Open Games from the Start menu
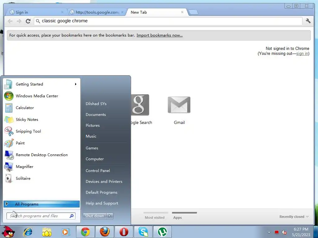This screenshot has height=238, width=318. pyautogui.click(x=92, y=148)
